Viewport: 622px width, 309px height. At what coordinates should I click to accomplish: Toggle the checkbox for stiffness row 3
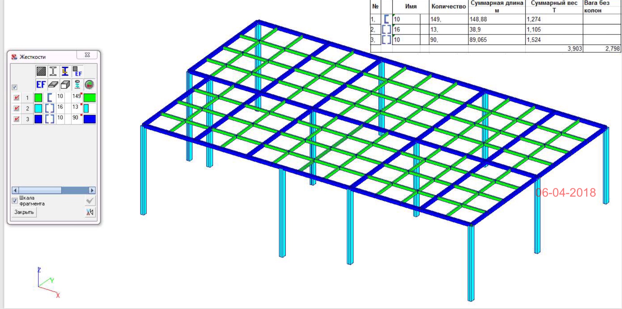click(x=17, y=119)
